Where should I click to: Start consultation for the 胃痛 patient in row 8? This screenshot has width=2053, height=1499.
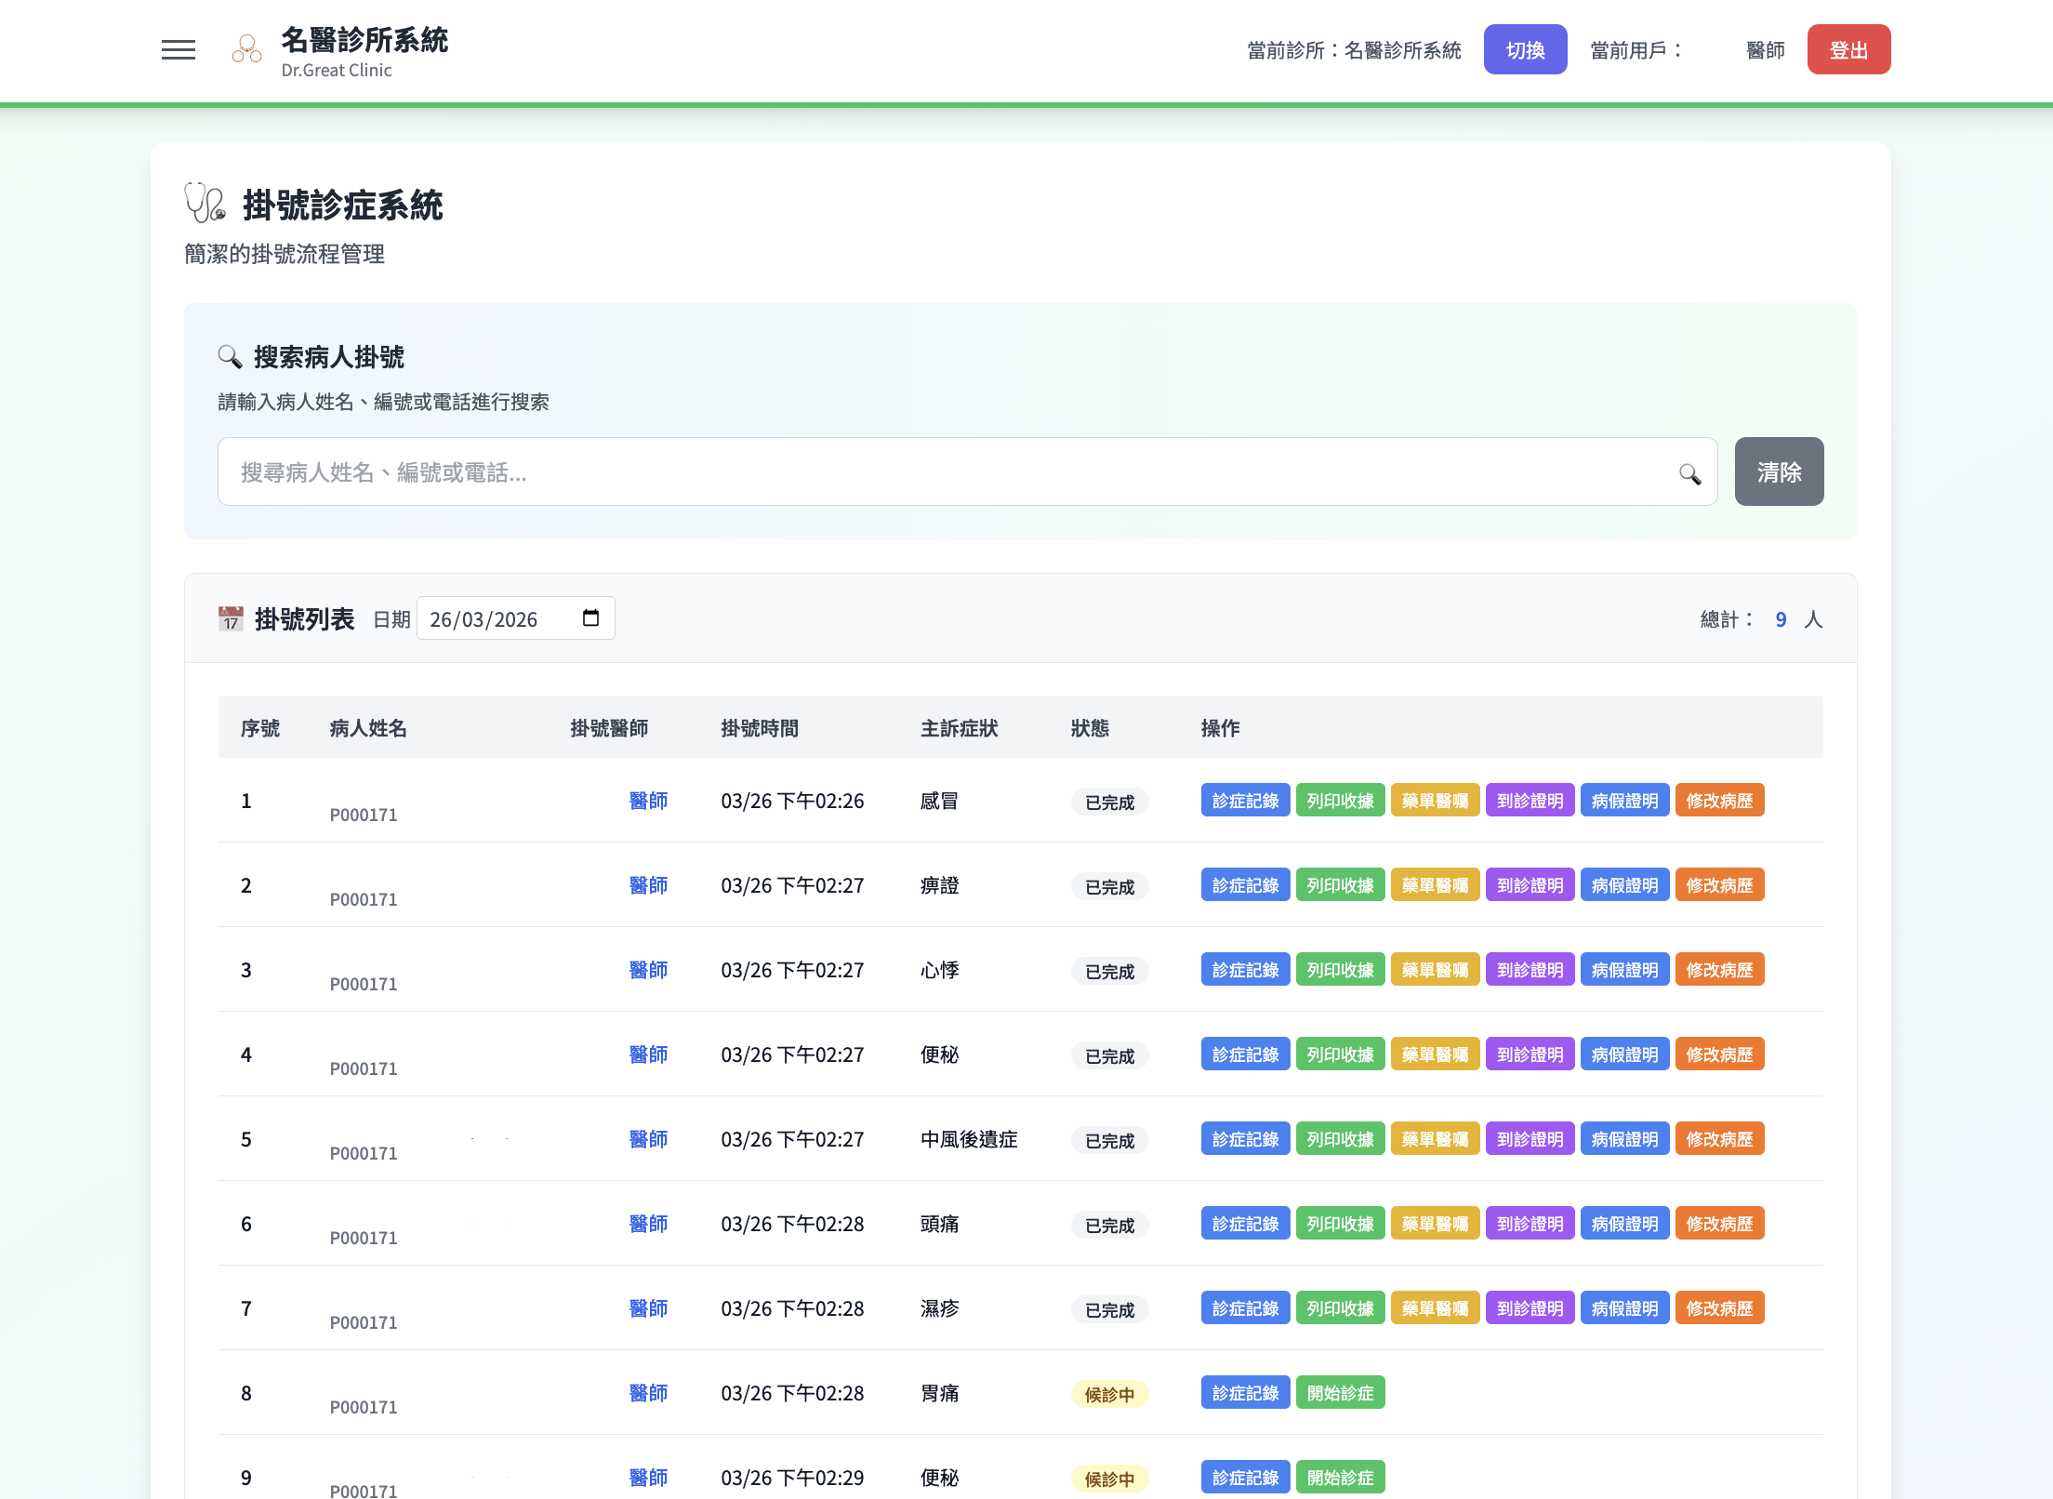(1340, 1393)
